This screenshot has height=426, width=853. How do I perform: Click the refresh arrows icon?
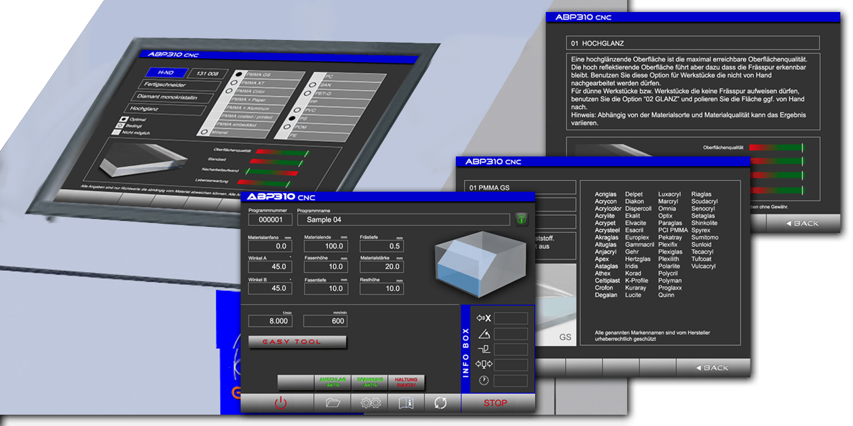[440, 403]
